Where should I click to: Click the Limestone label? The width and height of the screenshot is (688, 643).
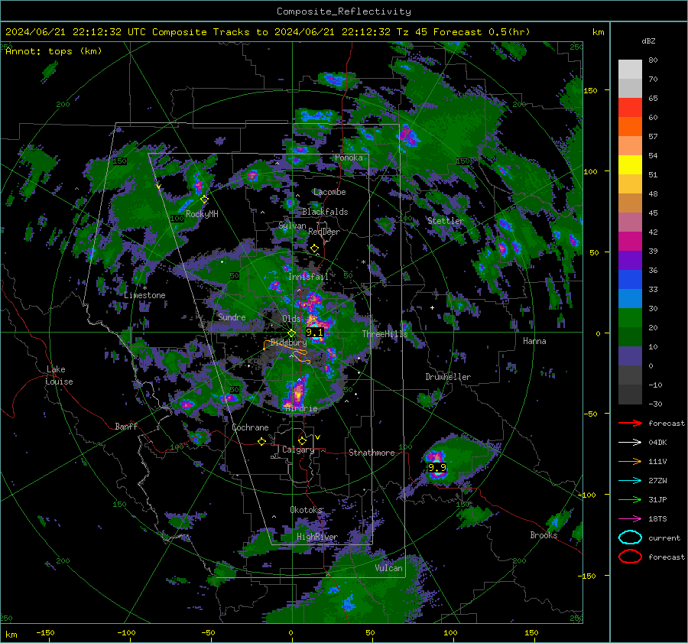144,295
